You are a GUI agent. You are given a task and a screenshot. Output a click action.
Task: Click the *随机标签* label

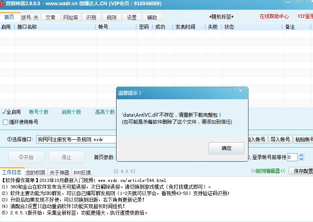[x=221, y=17]
